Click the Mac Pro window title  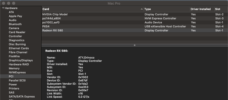[114, 3]
